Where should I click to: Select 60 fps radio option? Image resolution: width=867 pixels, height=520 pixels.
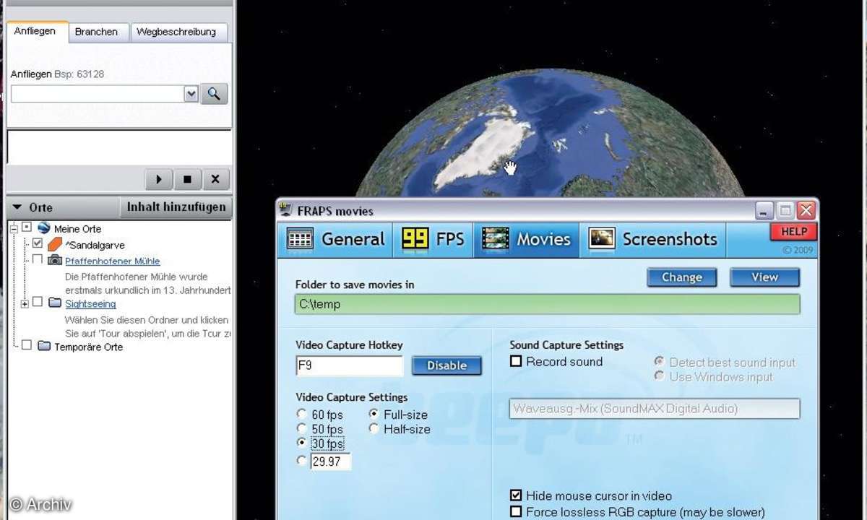(x=302, y=415)
